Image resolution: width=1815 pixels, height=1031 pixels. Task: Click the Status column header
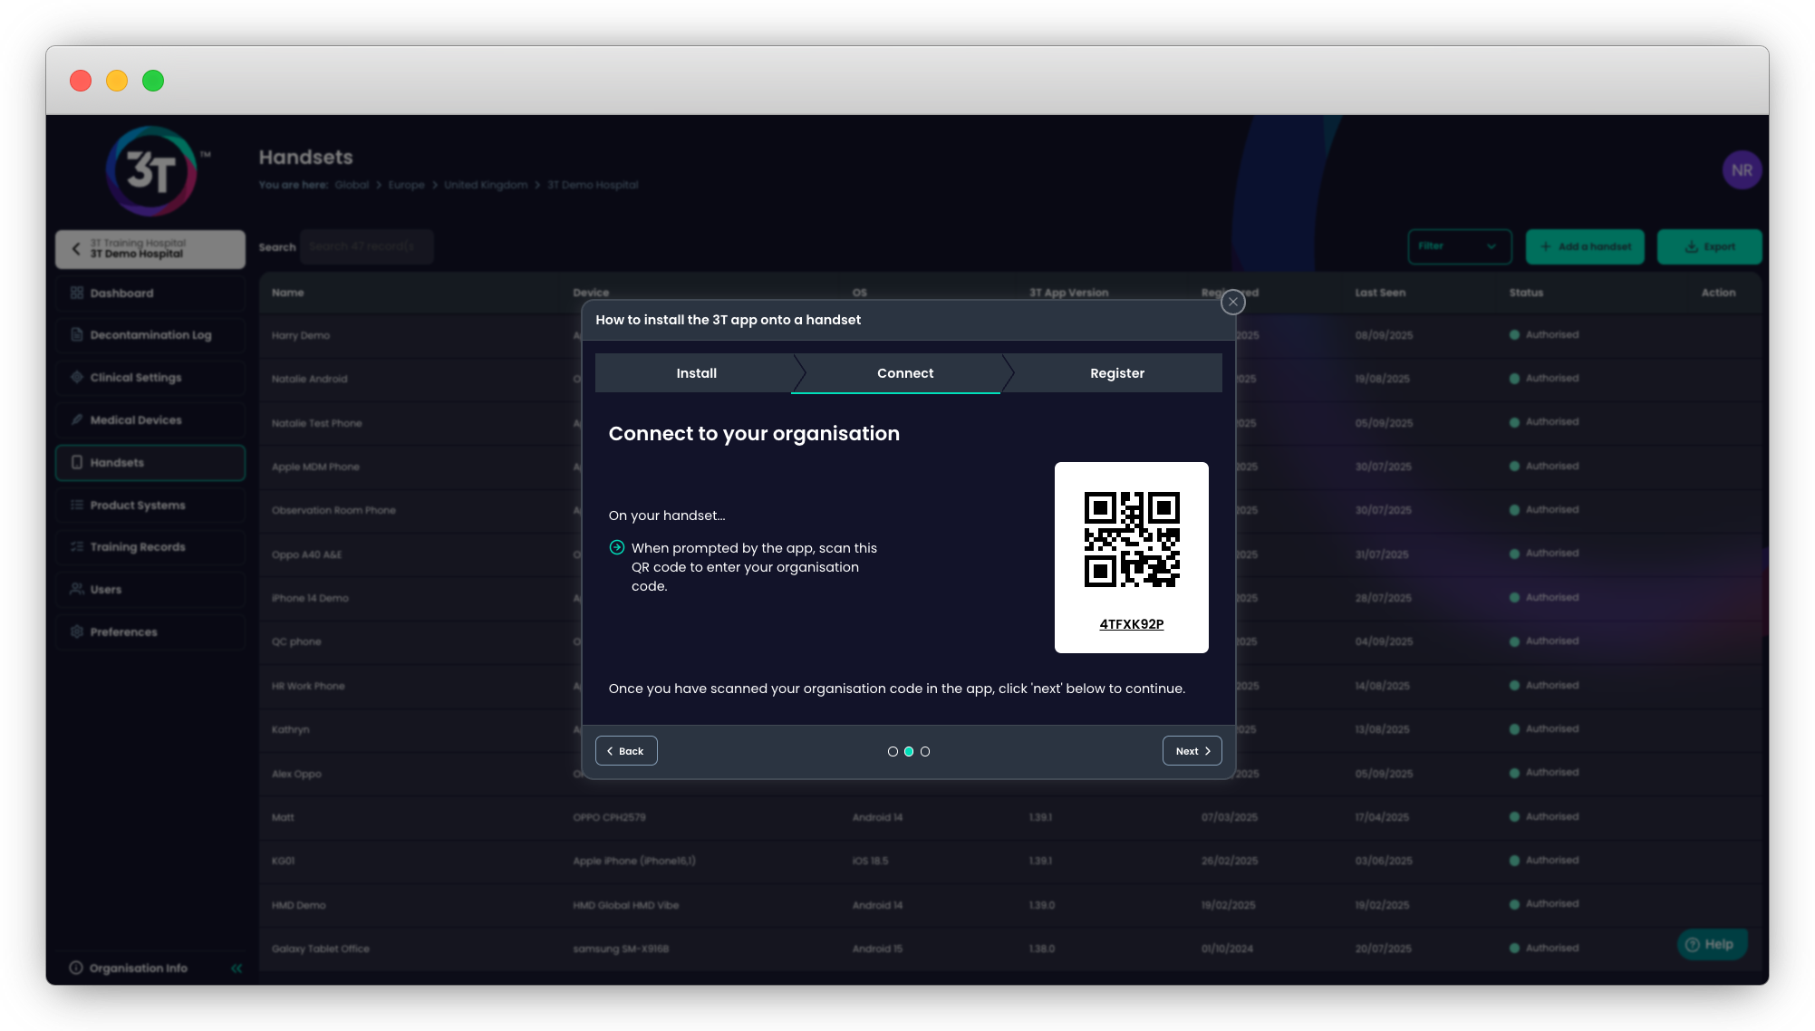click(x=1526, y=293)
